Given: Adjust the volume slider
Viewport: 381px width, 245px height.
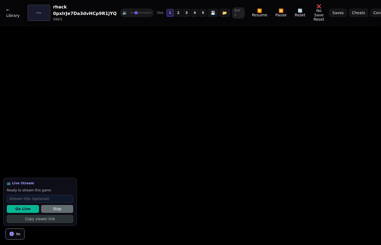Looking at the screenshot, I should tap(141, 13).
